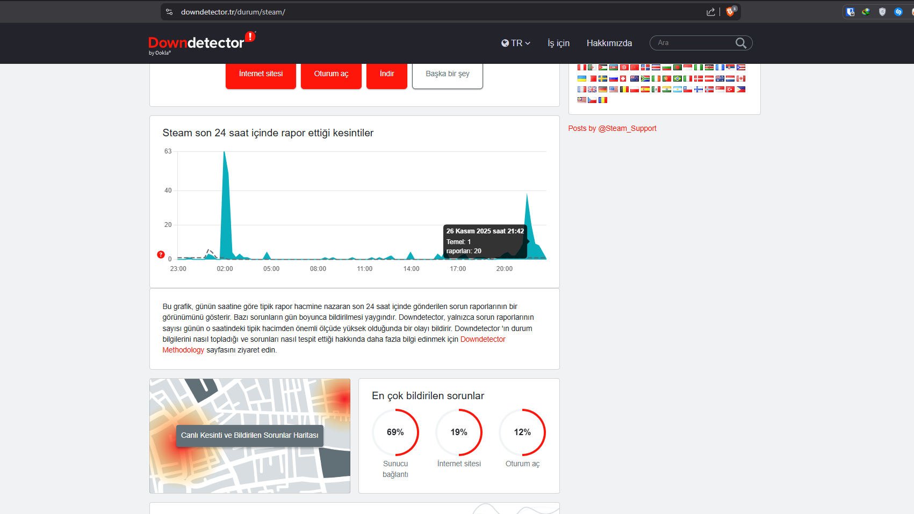The image size is (914, 514).
Task: Open the TR language dropdown
Action: [516, 43]
